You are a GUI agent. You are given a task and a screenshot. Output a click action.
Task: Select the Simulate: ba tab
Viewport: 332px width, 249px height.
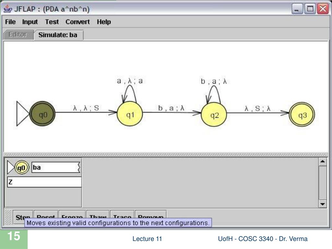[58, 35]
